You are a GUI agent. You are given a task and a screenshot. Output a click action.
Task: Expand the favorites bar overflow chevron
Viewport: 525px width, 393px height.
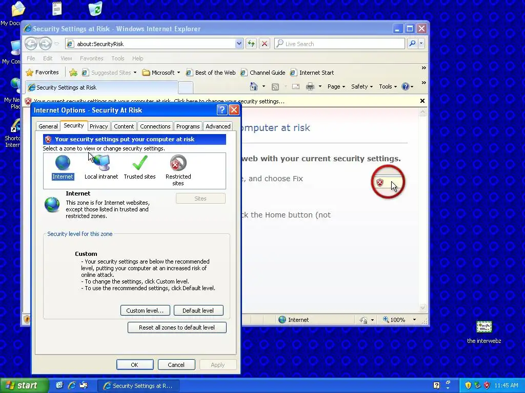coord(423,68)
